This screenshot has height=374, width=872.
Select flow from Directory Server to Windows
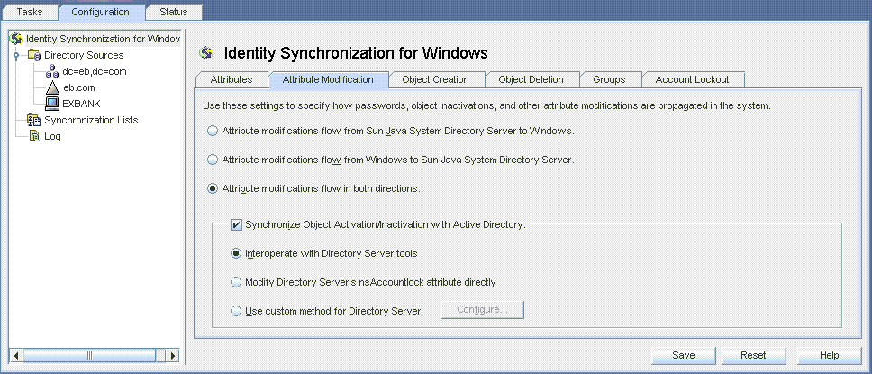coord(213,132)
